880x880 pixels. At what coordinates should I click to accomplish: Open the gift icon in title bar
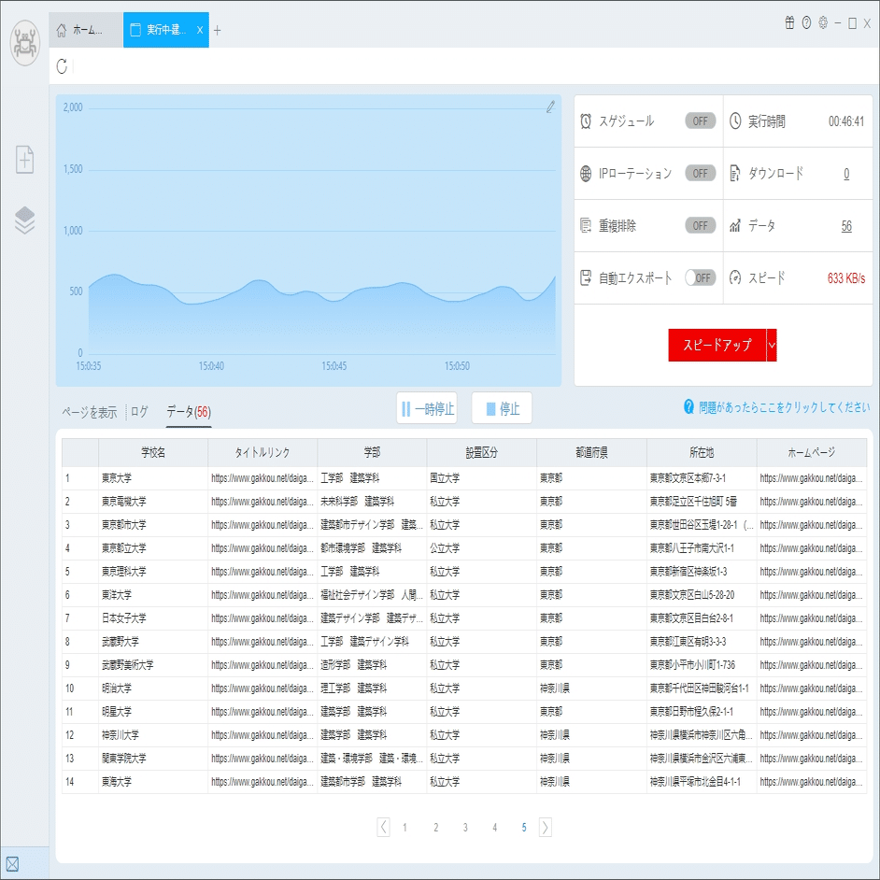click(x=789, y=23)
